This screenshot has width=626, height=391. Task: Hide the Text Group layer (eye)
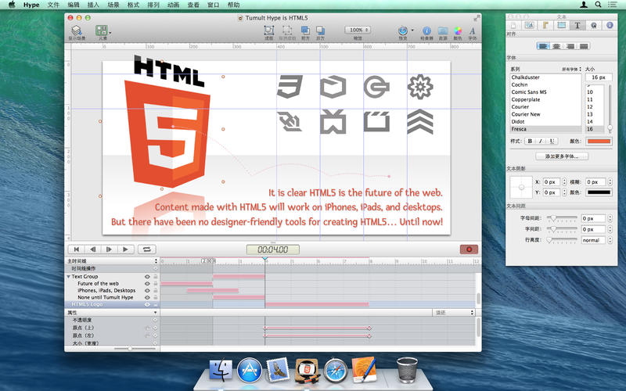[147, 277]
